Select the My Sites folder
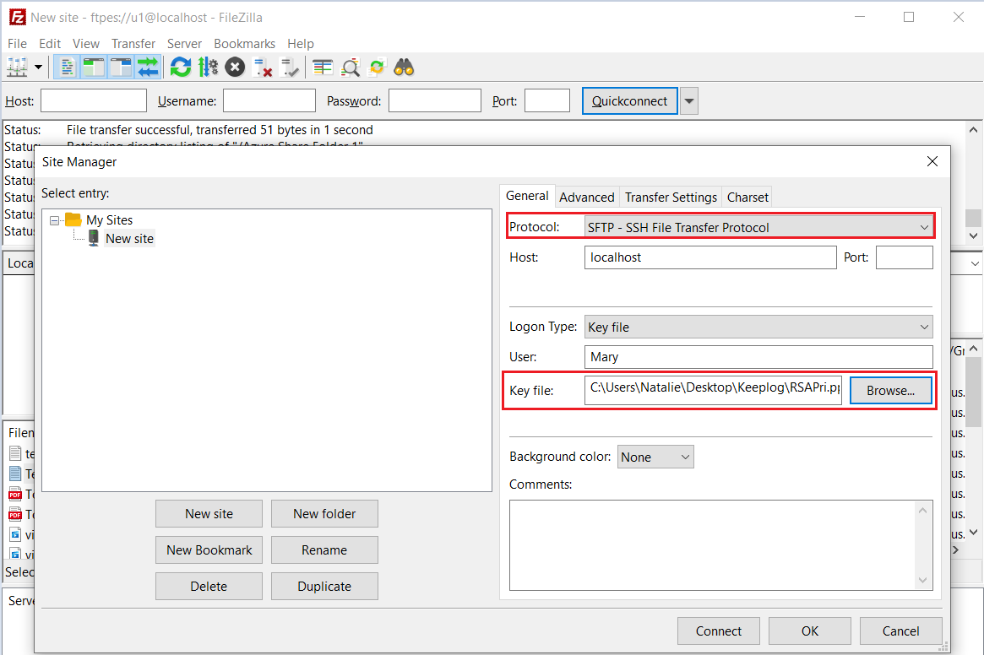This screenshot has height=655, width=984. point(109,220)
